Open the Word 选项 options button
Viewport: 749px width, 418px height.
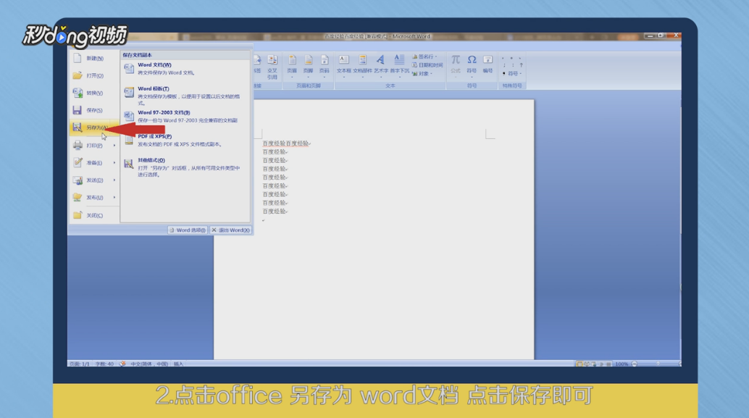(187, 230)
